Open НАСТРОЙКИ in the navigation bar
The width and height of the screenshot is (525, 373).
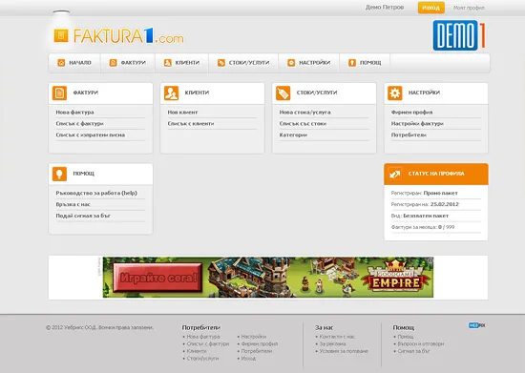(308, 63)
